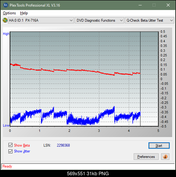Toggle the Show Beta checkbox
176x177 pixels.
click(11, 145)
